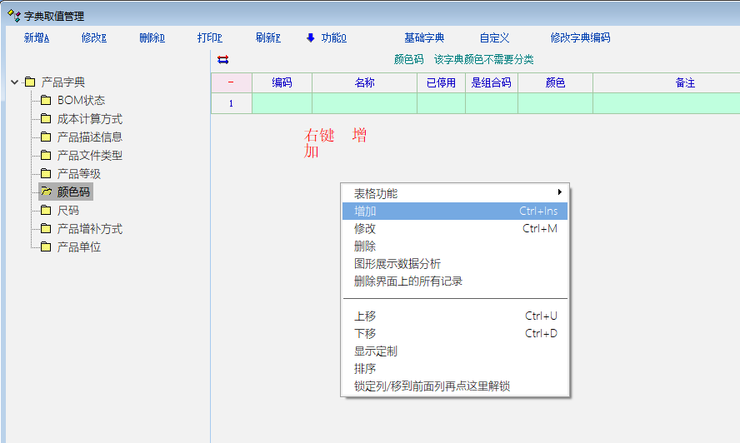Screen dimensions: 740x443
Task: Click the red-blue swap arrows icon
Action: tap(222, 59)
